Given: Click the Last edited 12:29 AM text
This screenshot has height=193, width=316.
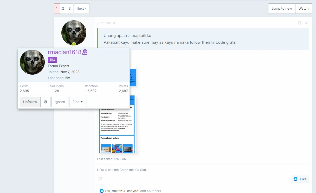Looking at the screenshot, I should coord(112,159).
